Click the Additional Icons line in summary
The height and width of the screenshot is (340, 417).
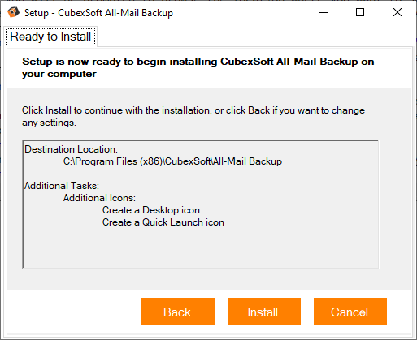pyautogui.click(x=99, y=198)
